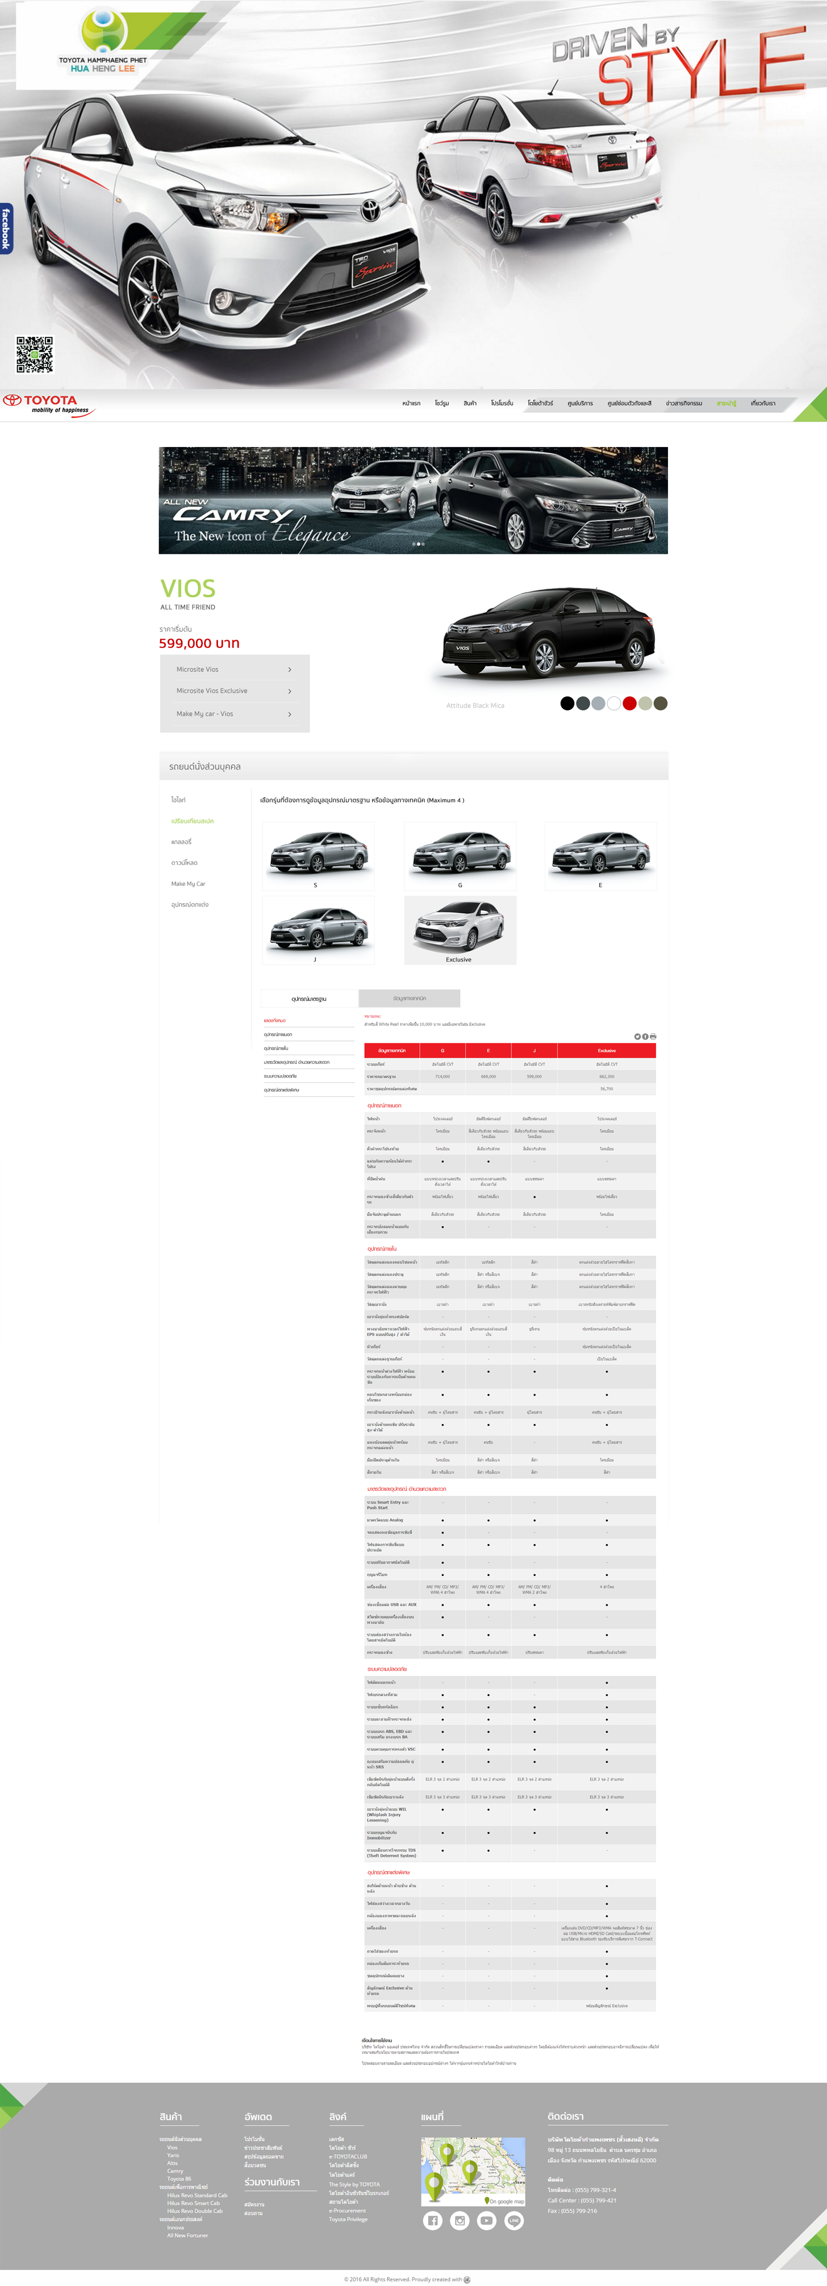This screenshot has height=2286, width=827.
Task: Open the All New Fortuner footer link
Action: (187, 2234)
